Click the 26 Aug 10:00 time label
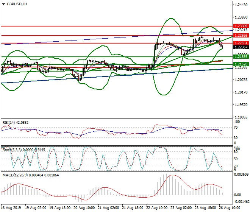250x212 pixels. coord(230,208)
